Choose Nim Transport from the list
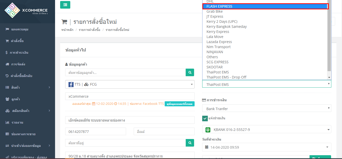This screenshot has height=159, width=342. tap(265, 47)
